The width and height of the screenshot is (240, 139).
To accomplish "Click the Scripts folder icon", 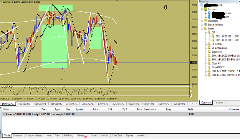I will [x=205, y=29].
